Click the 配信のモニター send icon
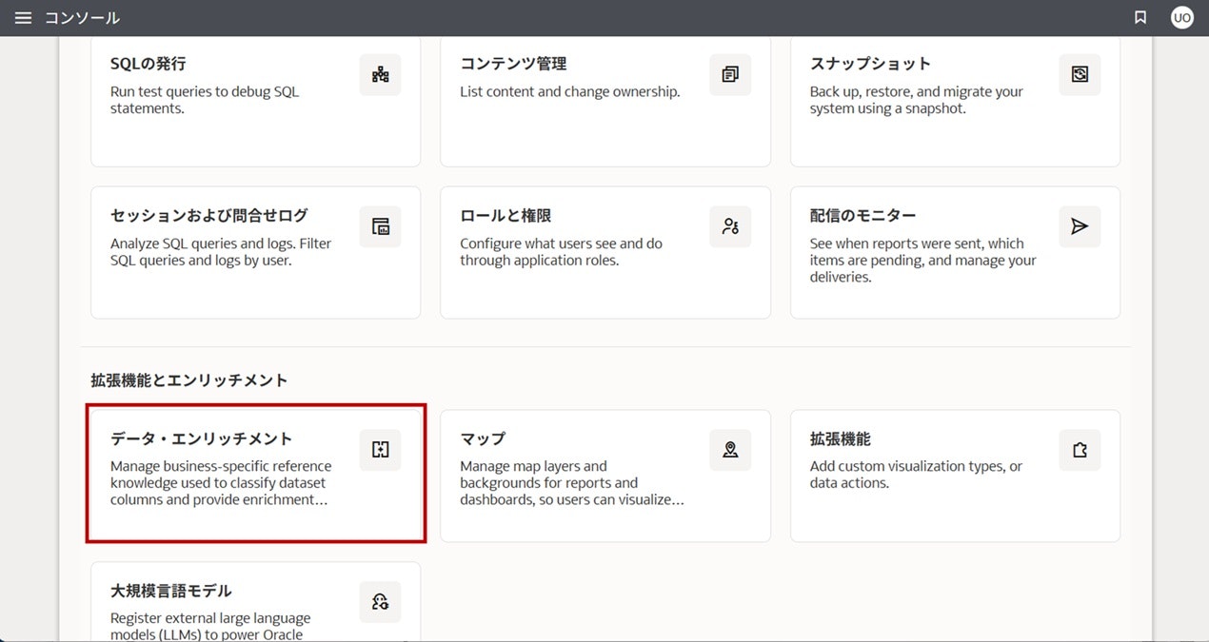The width and height of the screenshot is (1209, 642). point(1080,226)
